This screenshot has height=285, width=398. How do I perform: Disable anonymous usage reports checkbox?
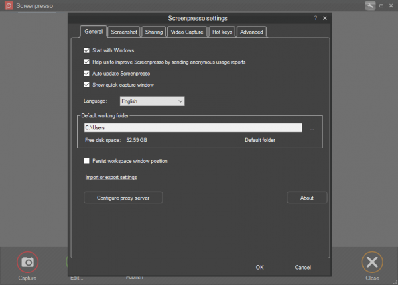[x=87, y=62]
